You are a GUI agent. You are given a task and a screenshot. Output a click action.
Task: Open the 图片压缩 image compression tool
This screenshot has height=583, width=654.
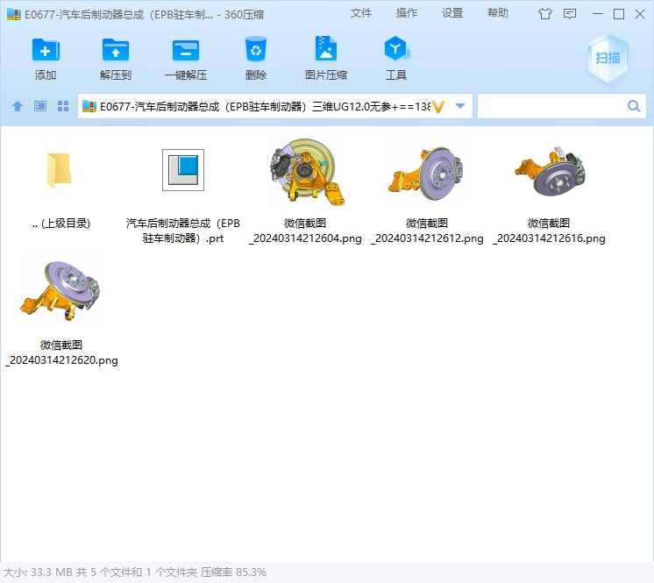(326, 49)
